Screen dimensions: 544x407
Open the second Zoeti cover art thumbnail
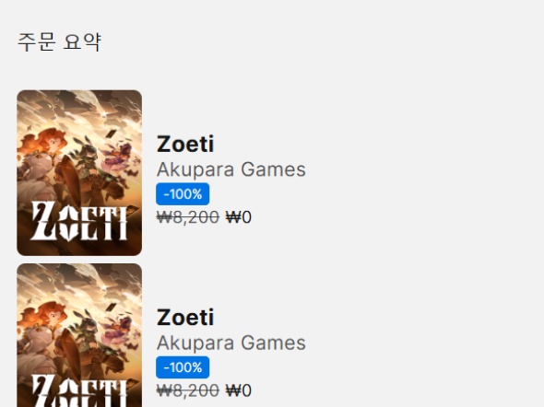79,335
